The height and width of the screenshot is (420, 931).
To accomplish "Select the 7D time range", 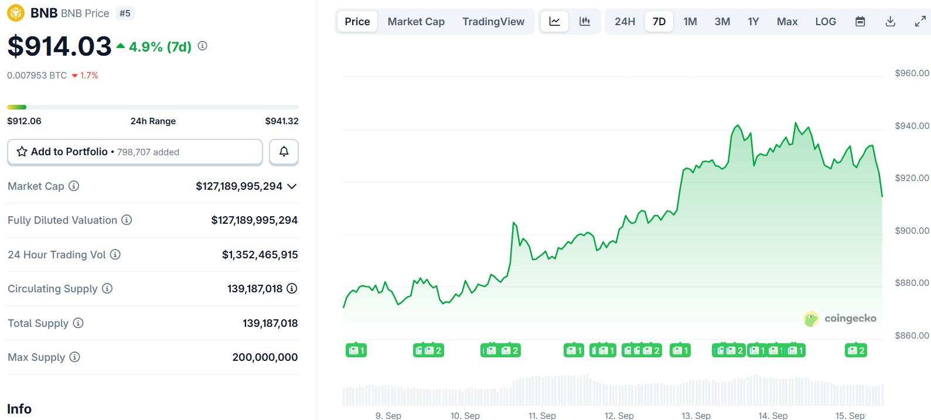I will pos(659,22).
